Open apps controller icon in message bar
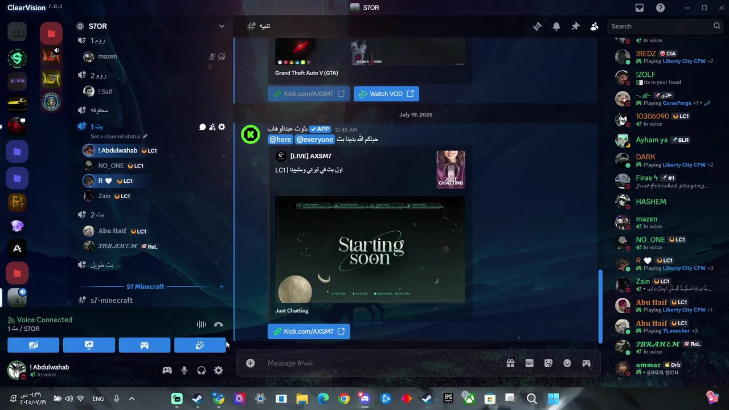 click(x=586, y=363)
